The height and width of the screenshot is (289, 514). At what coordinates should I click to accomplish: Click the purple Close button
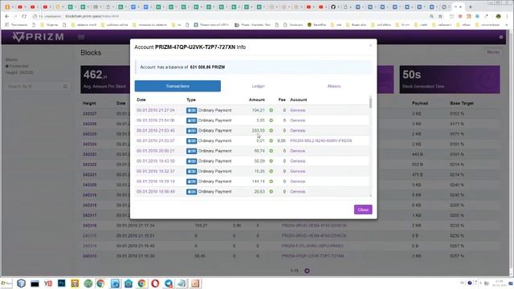point(363,210)
